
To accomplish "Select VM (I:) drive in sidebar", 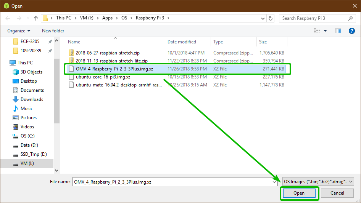I will click(x=27, y=163).
